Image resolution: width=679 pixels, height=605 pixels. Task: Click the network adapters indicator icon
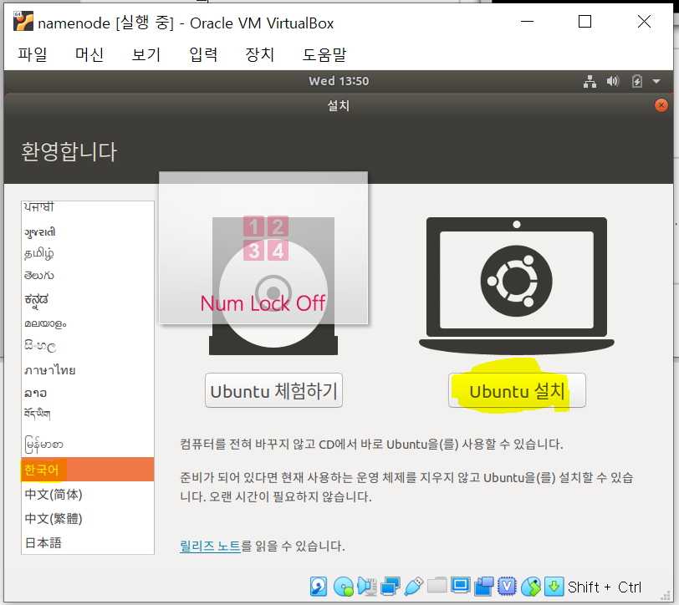coord(391,587)
